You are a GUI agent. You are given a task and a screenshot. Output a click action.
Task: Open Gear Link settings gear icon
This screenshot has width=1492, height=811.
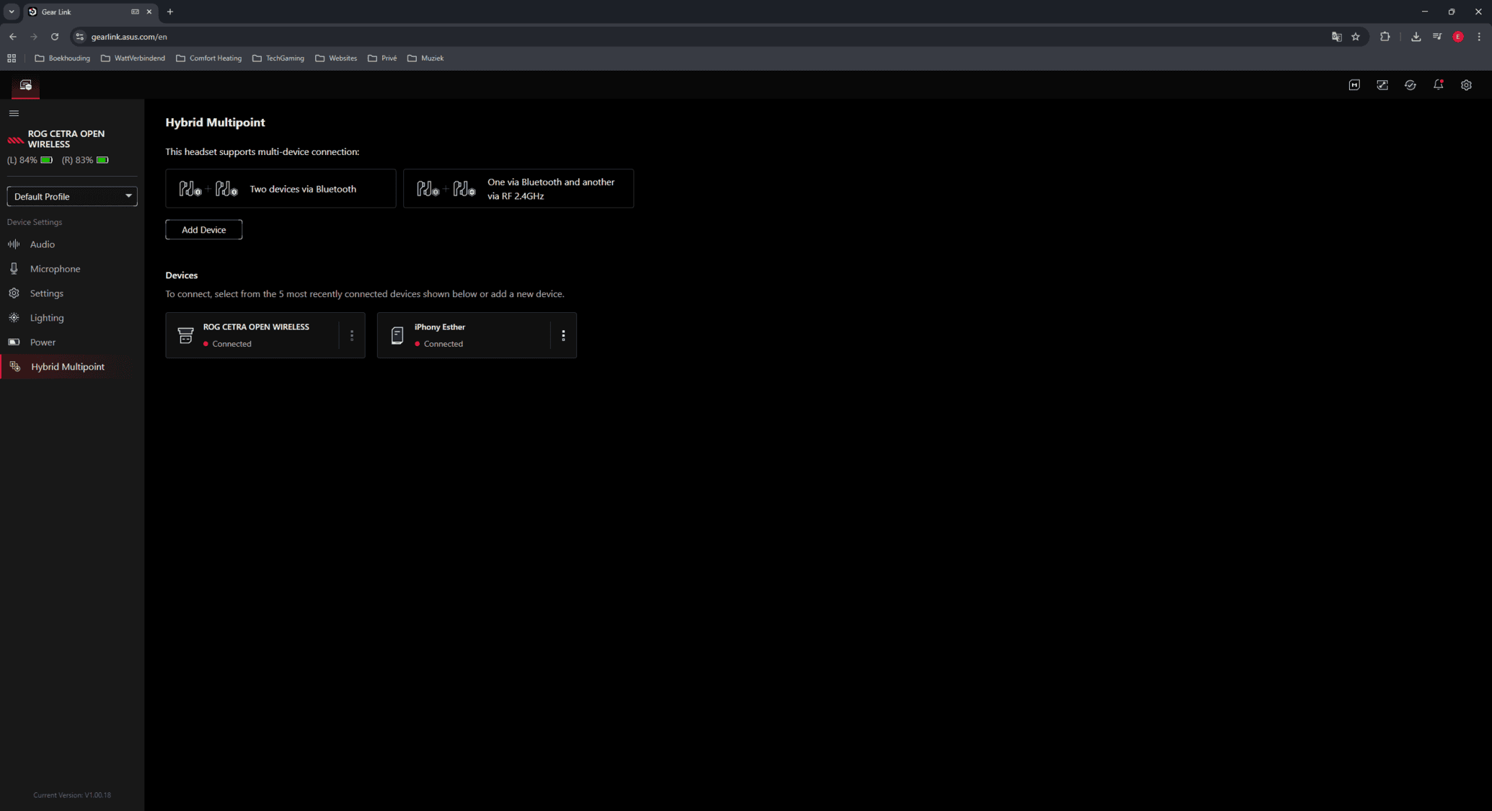(x=1466, y=85)
